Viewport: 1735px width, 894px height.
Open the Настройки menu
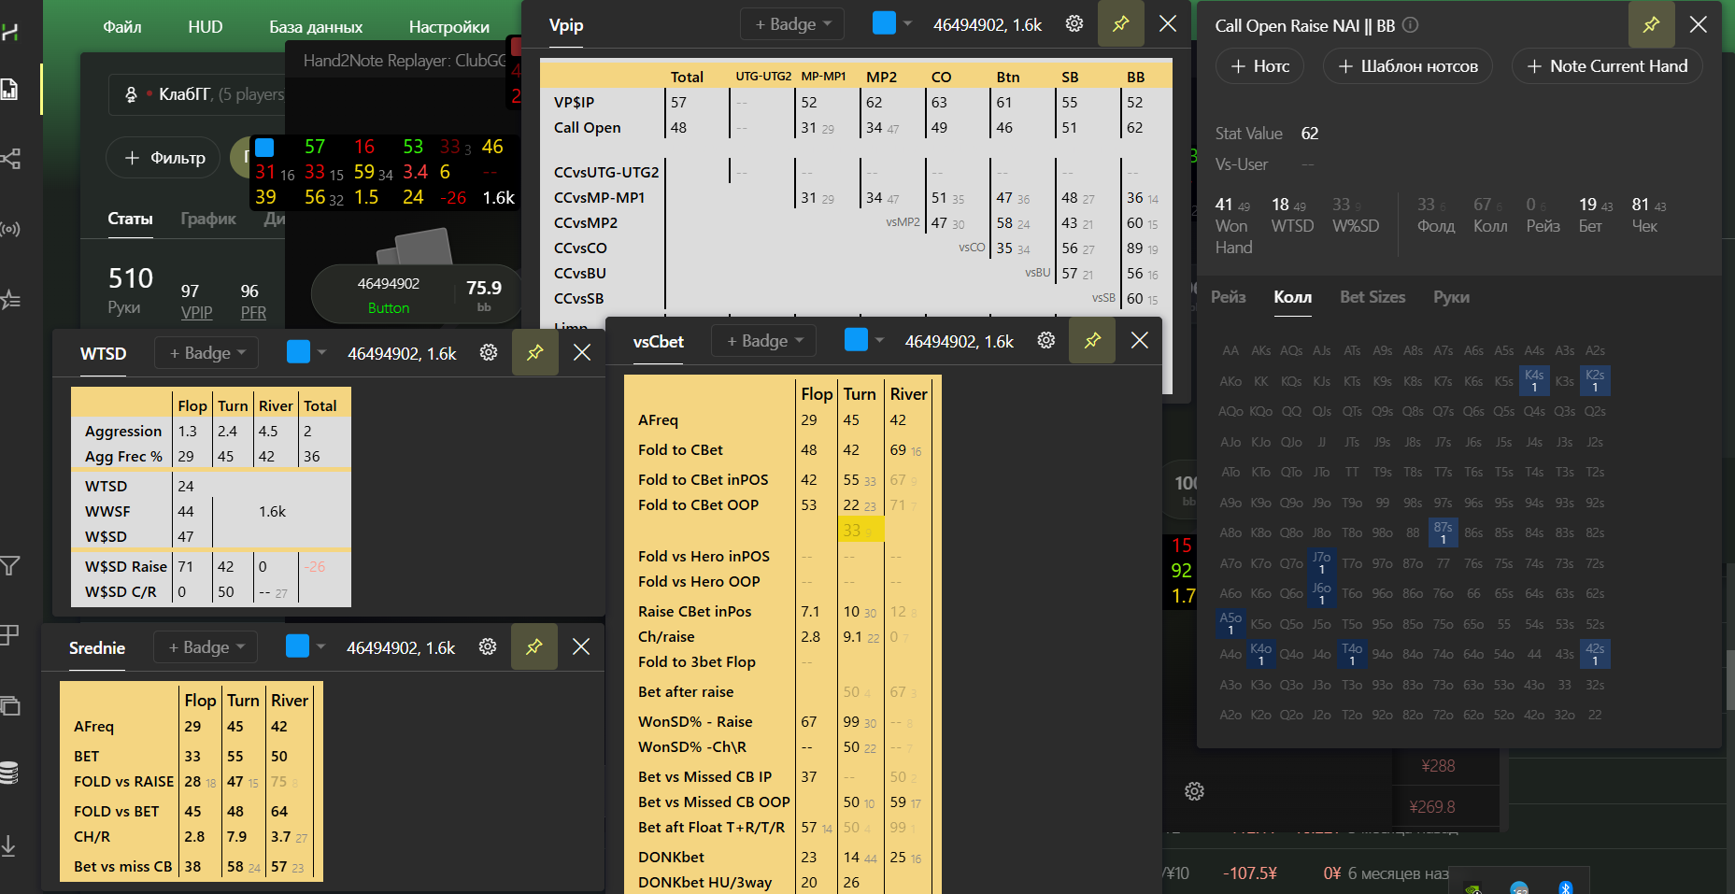coord(449,27)
